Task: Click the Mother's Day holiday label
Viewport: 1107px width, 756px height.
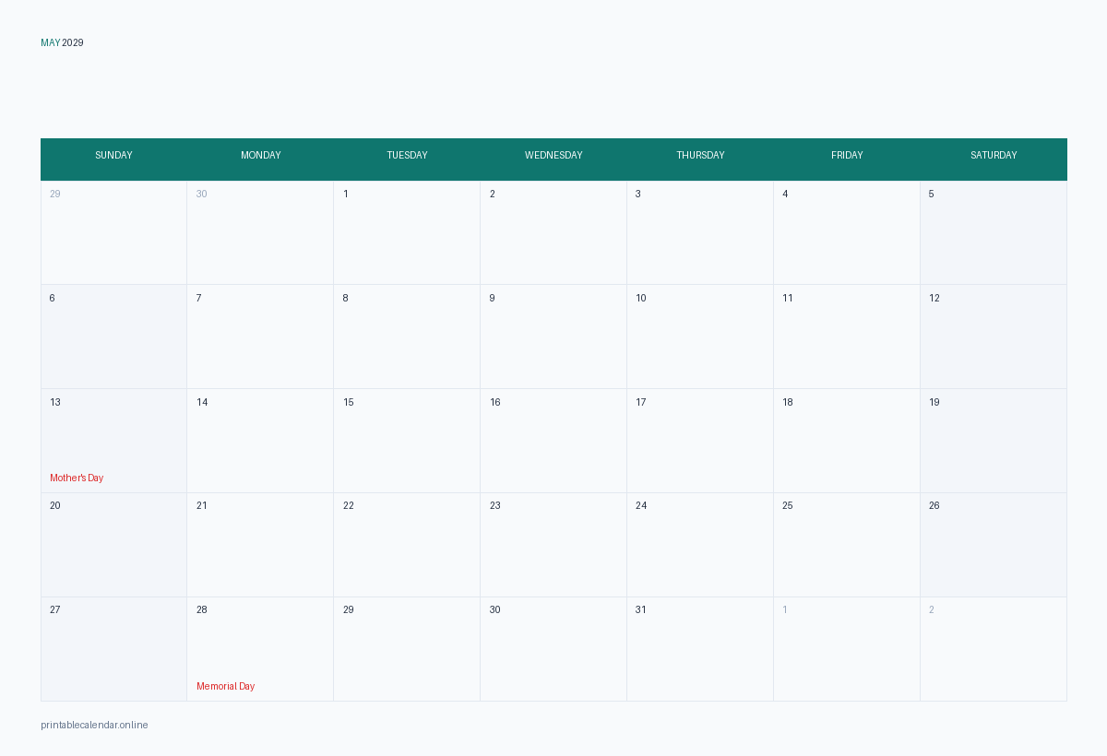Action: [x=77, y=478]
